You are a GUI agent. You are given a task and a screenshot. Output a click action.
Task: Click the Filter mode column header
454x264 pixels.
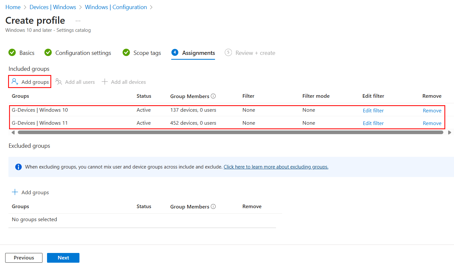coord(316,96)
